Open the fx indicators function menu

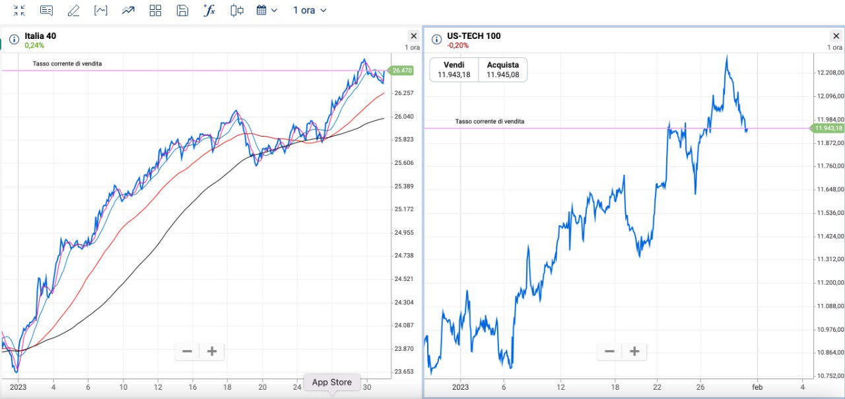(209, 11)
